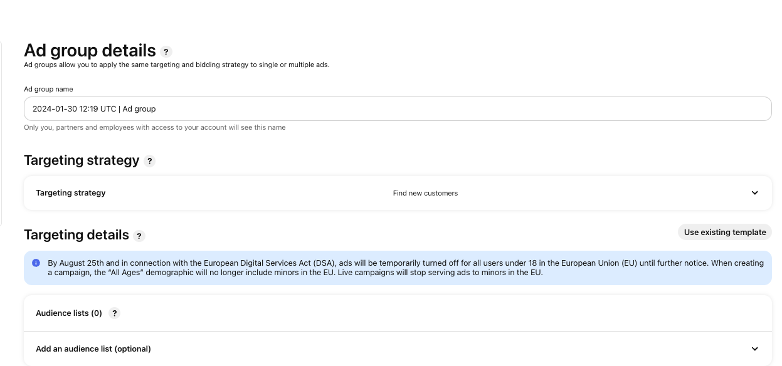This screenshot has height=366, width=782.
Task: Click help icon next to Targeting strategy heading
Action: (x=149, y=161)
